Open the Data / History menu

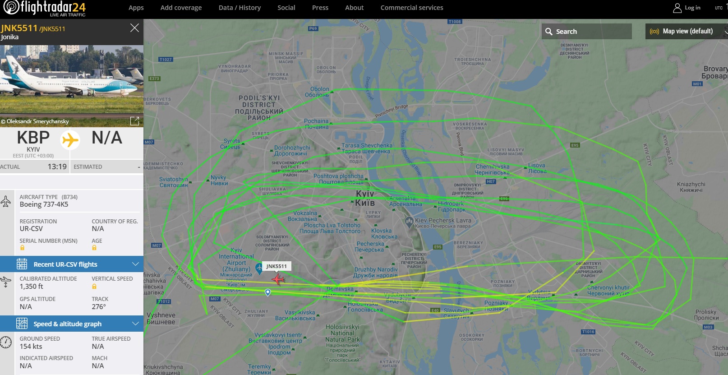[x=240, y=8]
